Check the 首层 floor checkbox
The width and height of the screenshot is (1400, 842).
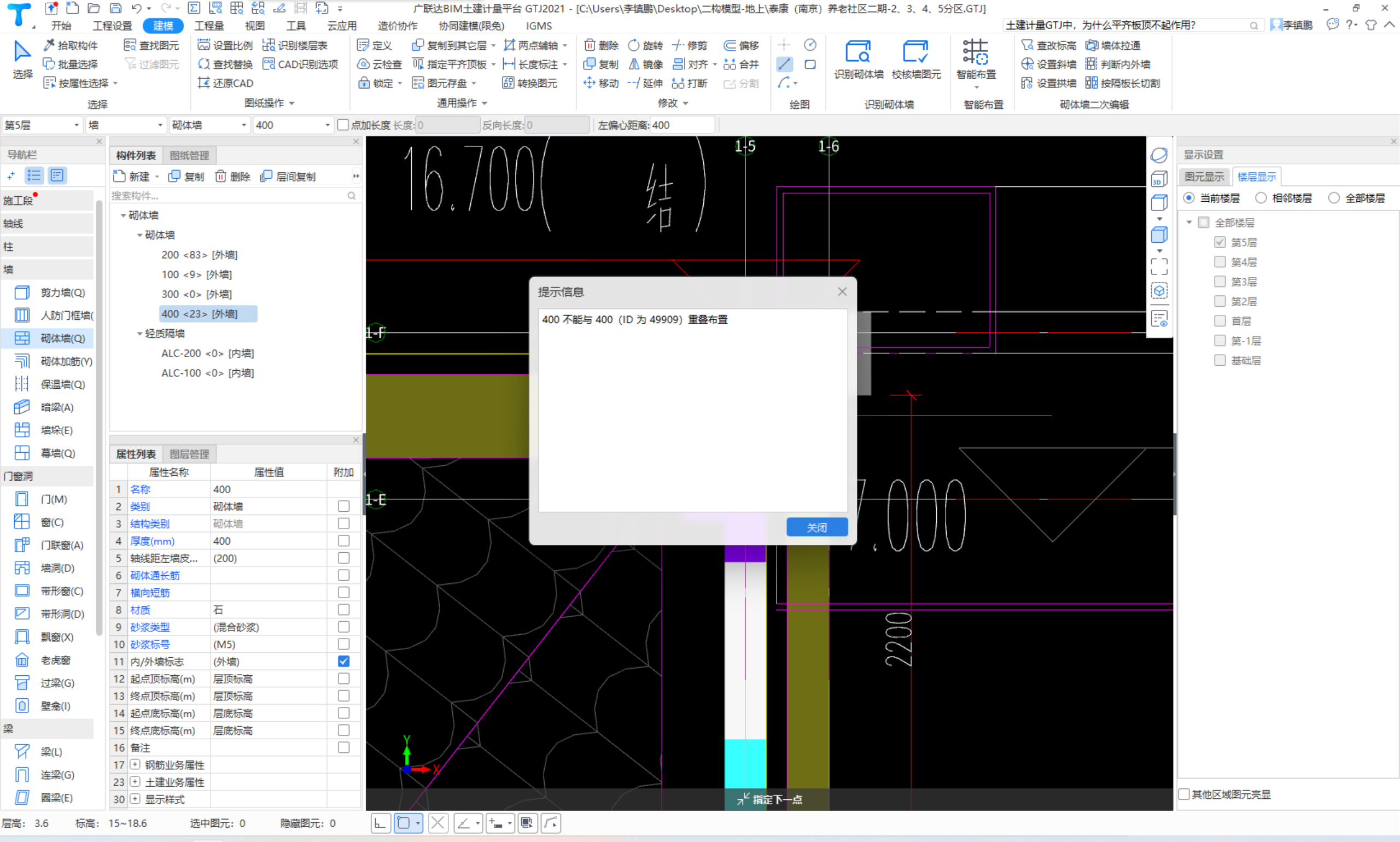pyautogui.click(x=1220, y=320)
